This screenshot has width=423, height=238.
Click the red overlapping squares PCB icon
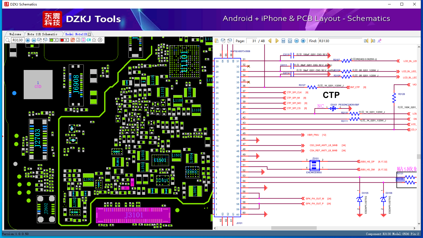point(73,40)
